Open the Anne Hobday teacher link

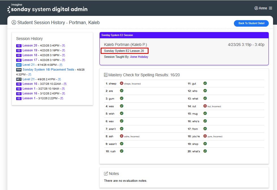coord(139,57)
